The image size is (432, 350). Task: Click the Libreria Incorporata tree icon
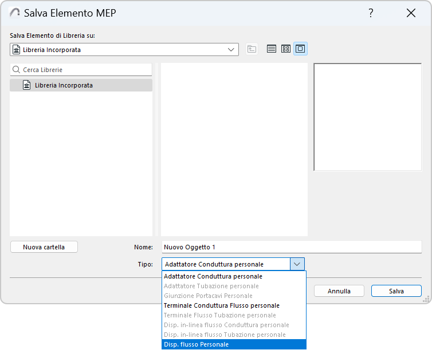(x=27, y=85)
